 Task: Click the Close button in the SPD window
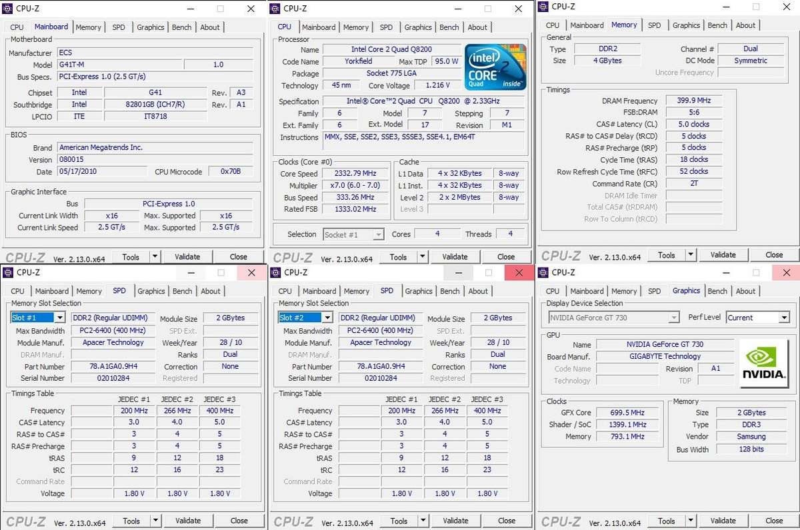pyautogui.click(x=239, y=520)
